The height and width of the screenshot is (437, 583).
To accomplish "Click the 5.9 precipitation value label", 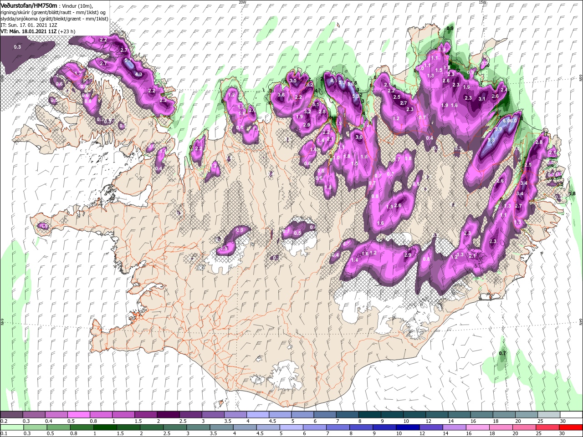I will [x=498, y=129].
